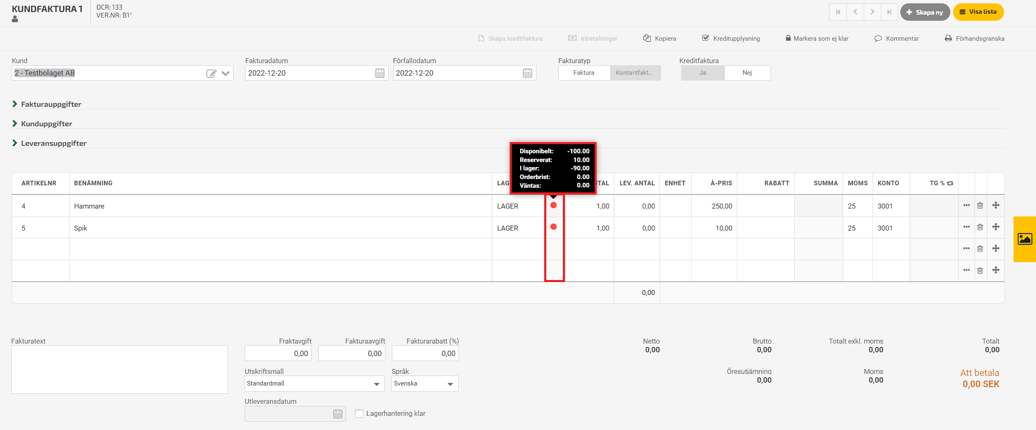Viewport: 1036px width, 430px height.
Task: Click move handle for Hammare row
Action: point(996,205)
